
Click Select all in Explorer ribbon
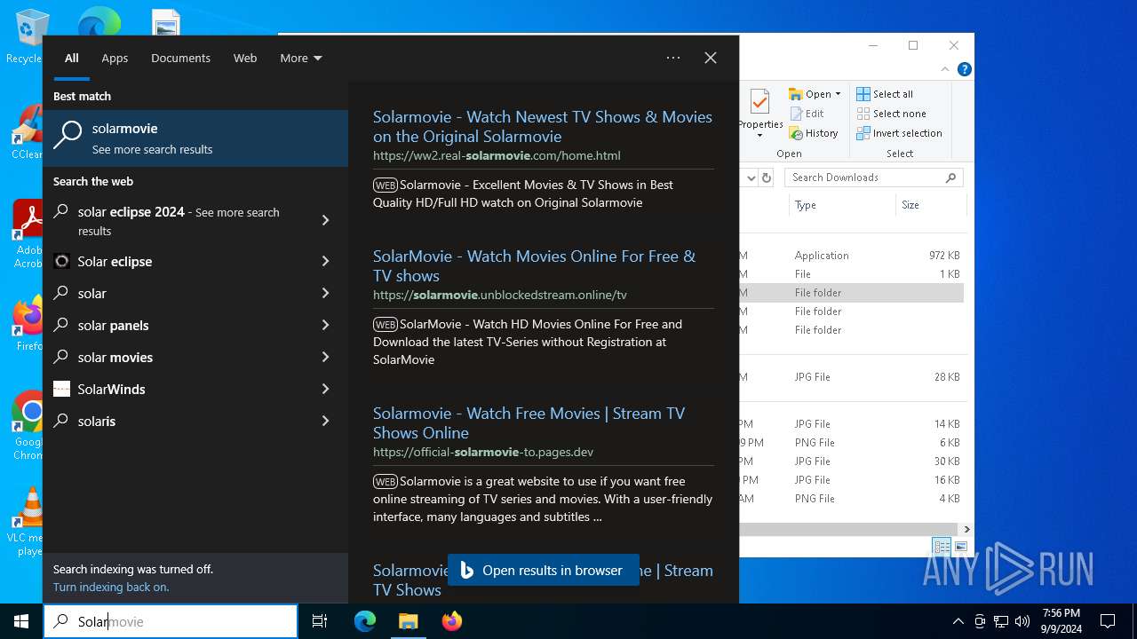point(885,94)
